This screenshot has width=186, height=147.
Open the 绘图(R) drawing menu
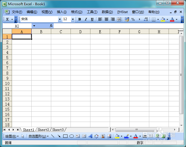12,136
